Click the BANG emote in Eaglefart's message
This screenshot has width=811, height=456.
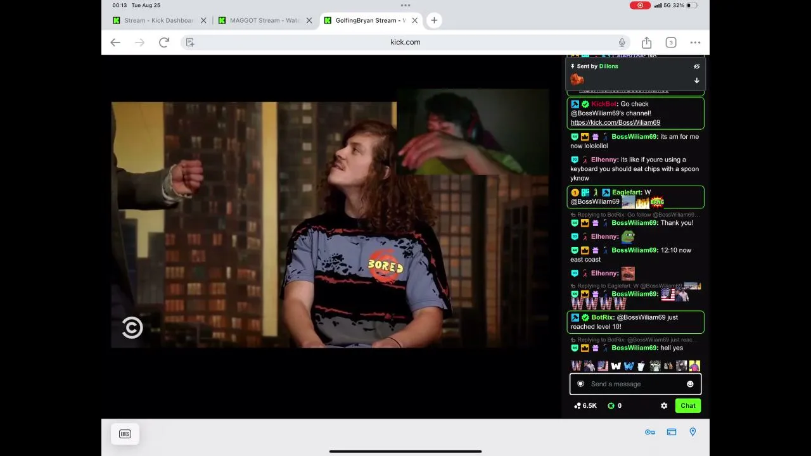[x=657, y=202]
